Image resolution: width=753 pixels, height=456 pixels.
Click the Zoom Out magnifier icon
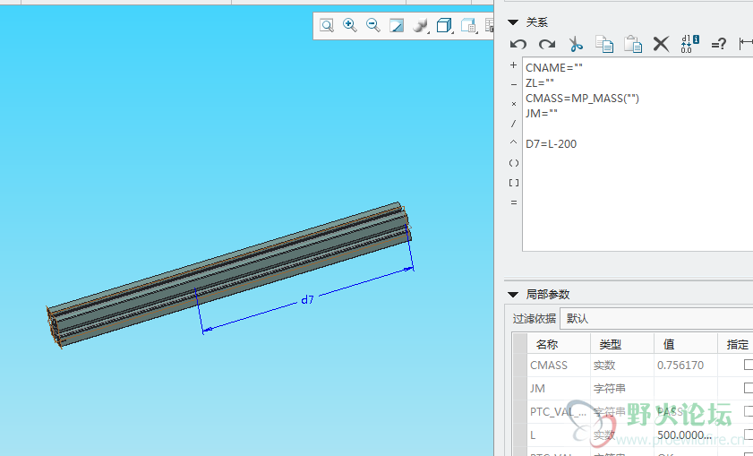[373, 25]
